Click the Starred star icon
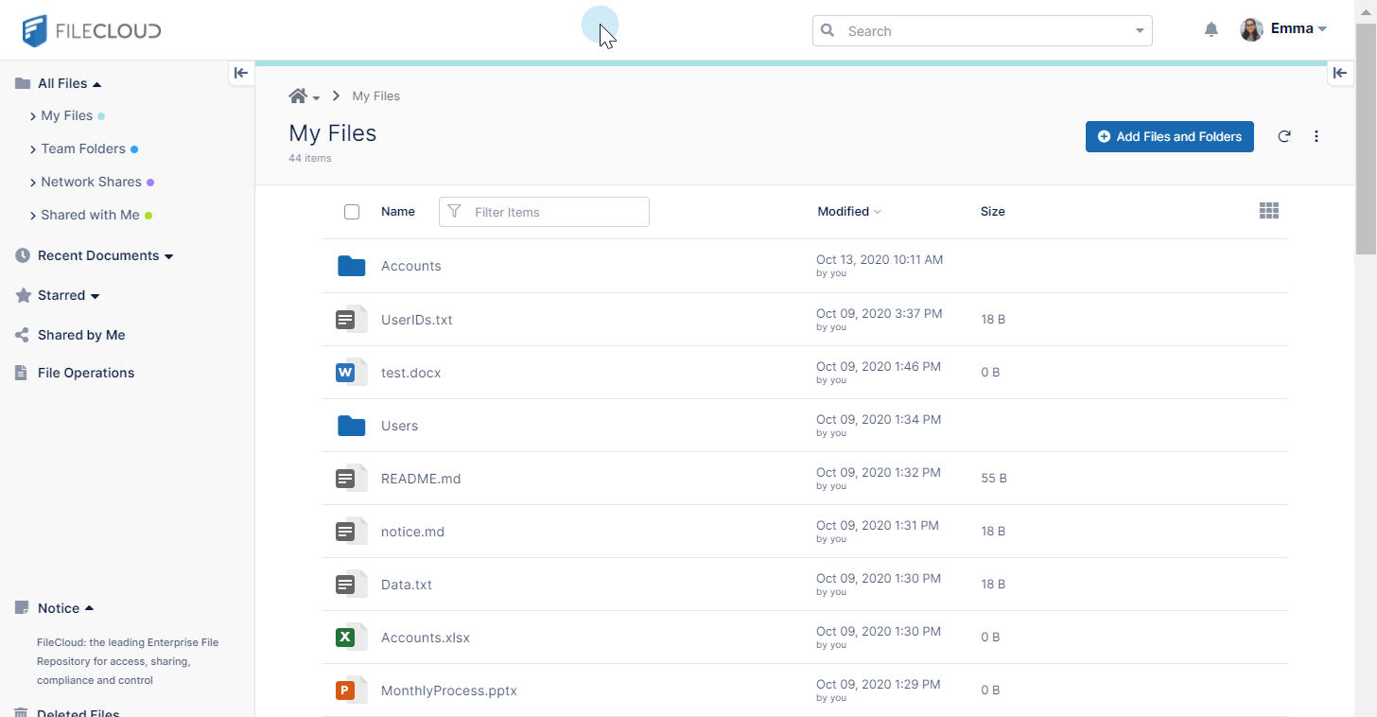Viewport: 1377px width, 717px height. coord(23,295)
